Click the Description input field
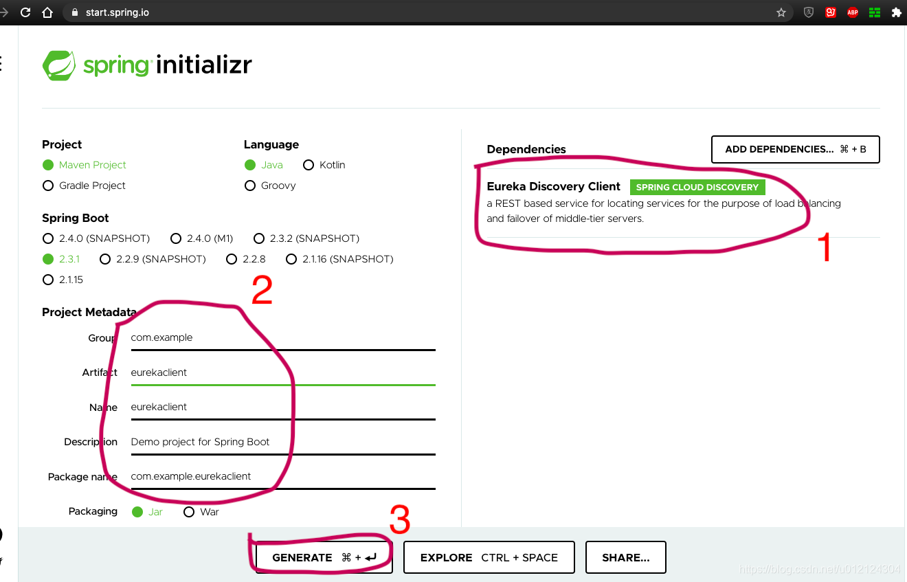Image resolution: width=907 pixels, height=582 pixels. pos(282,443)
